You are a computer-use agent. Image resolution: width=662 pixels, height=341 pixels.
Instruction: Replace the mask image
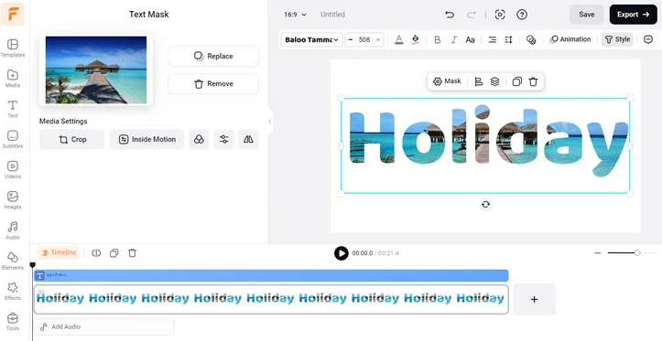click(x=213, y=56)
